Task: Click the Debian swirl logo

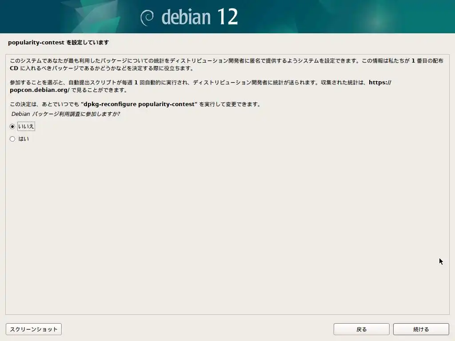Action: pos(147,18)
